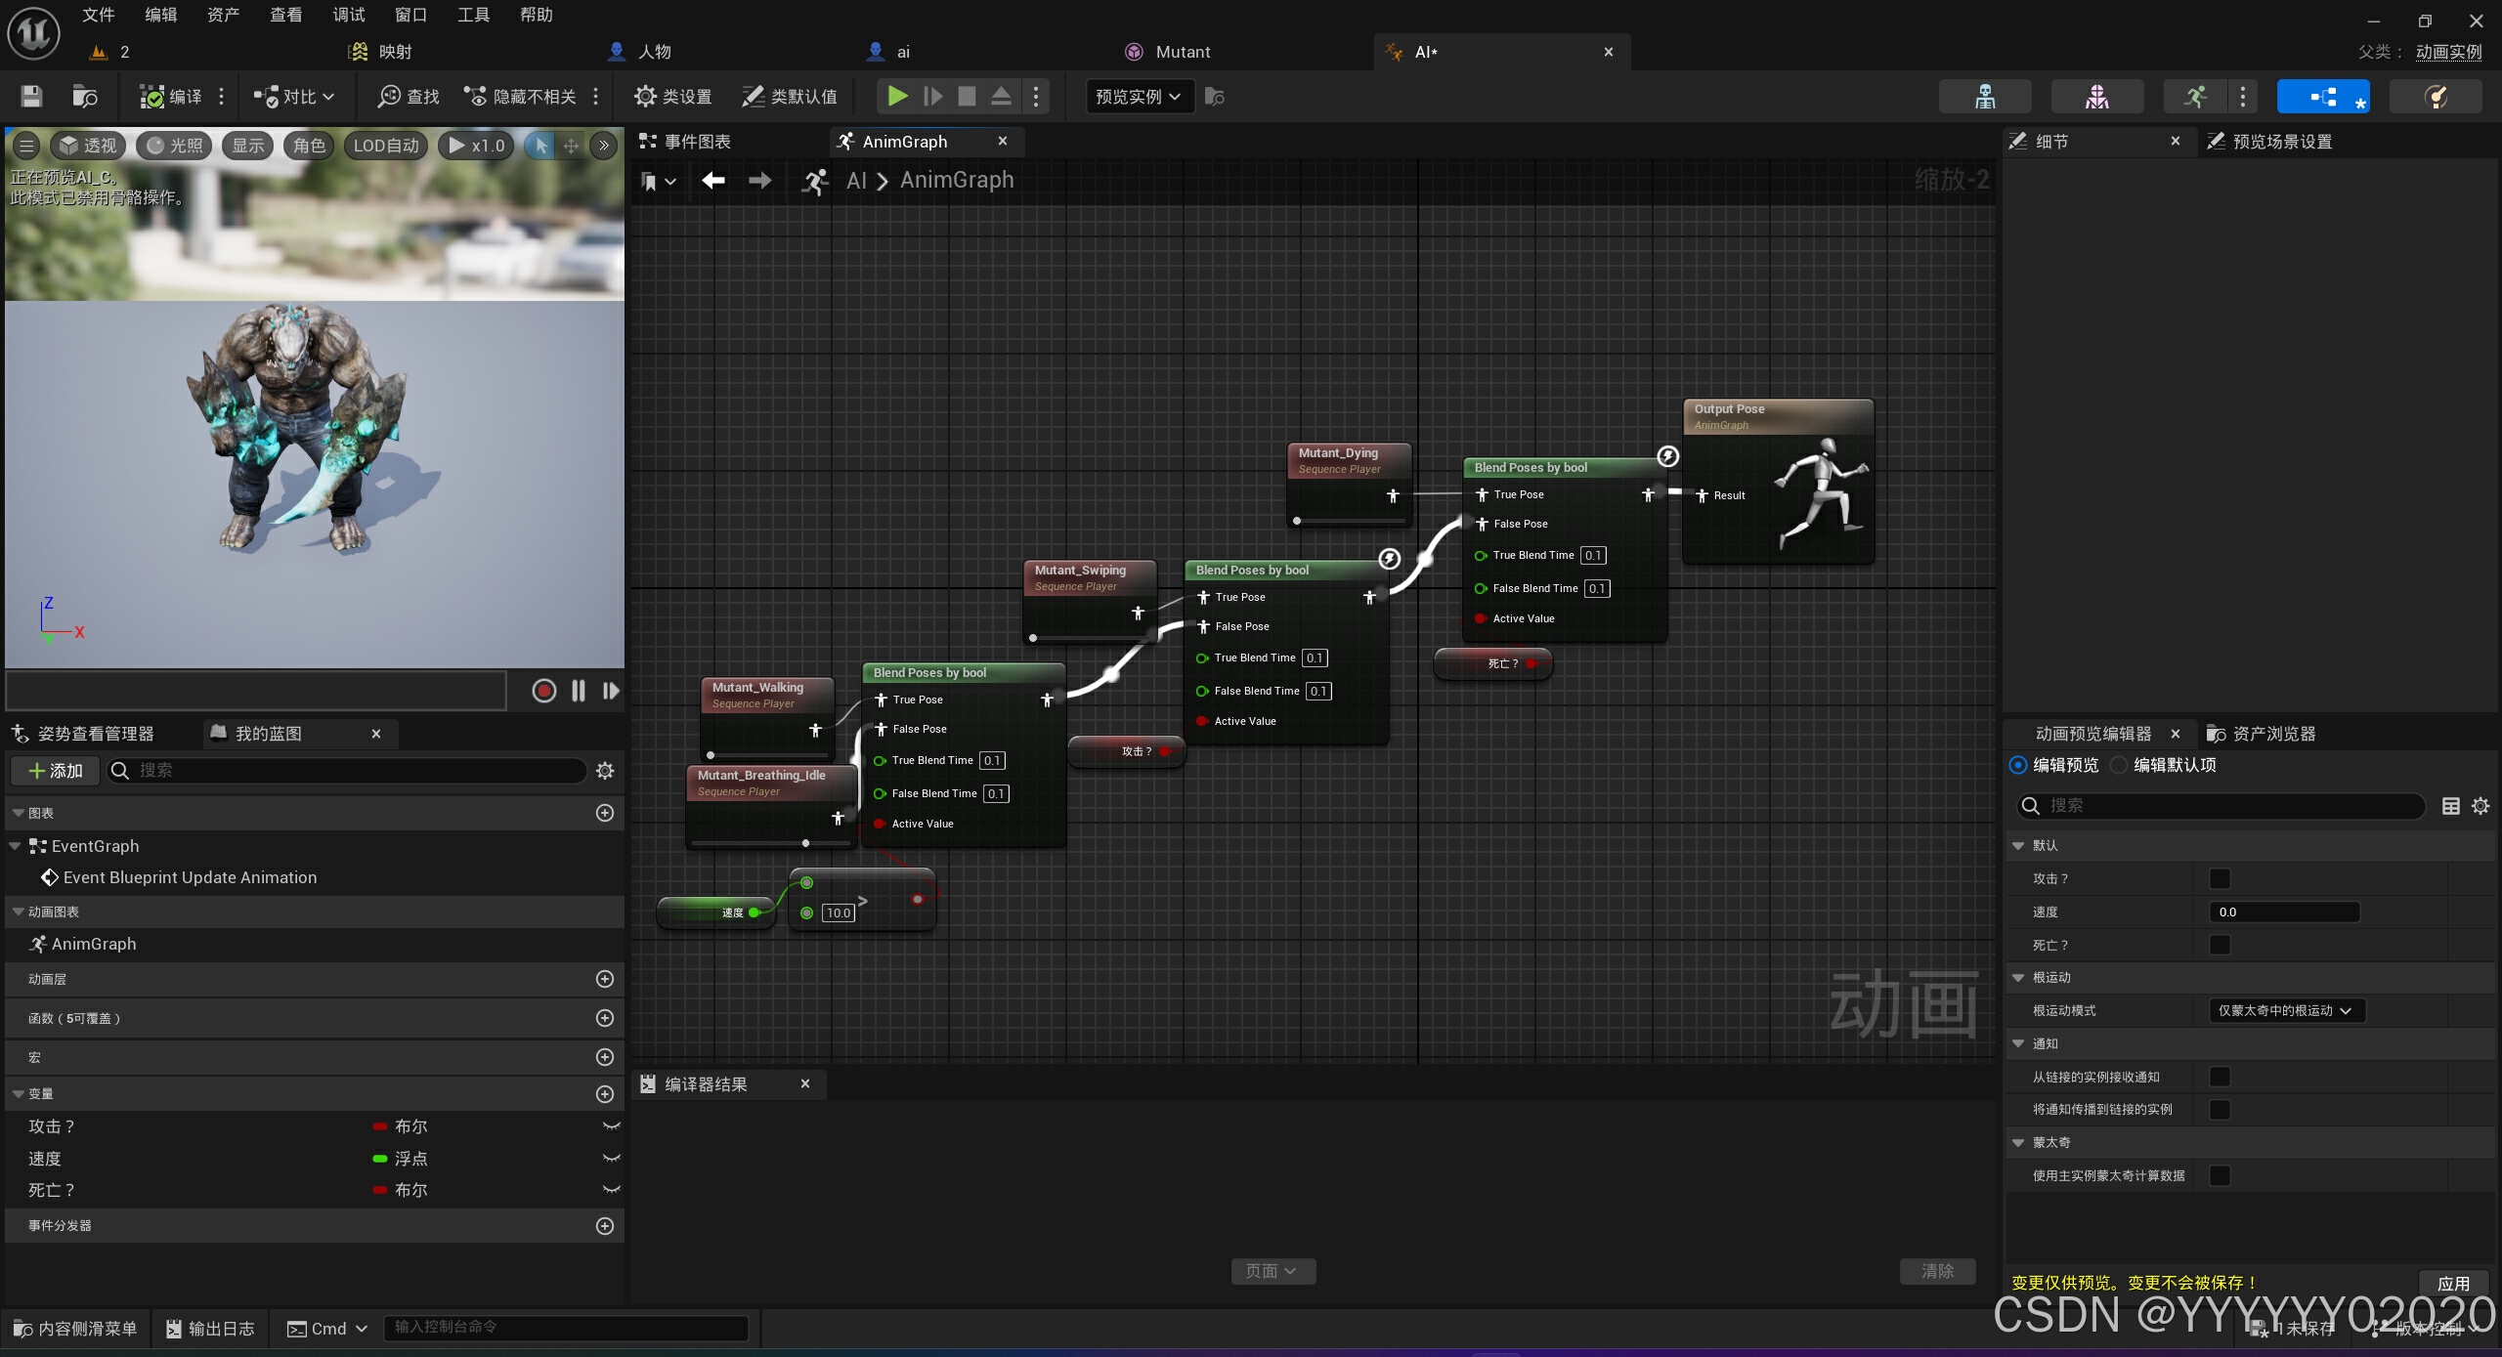Viewport: 2502px width, 1357px height.
Task: Open the 根运动模式 dropdown
Action: pyautogui.click(x=2285, y=1010)
